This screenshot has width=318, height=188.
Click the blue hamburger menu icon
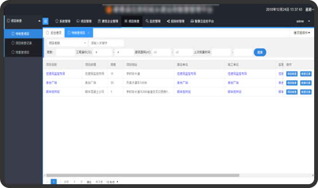(45, 21)
